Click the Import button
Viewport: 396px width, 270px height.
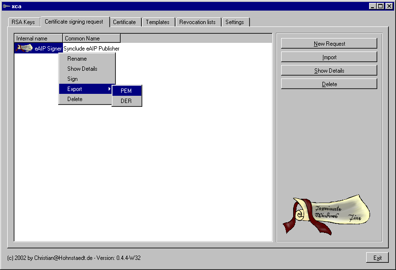tap(329, 57)
